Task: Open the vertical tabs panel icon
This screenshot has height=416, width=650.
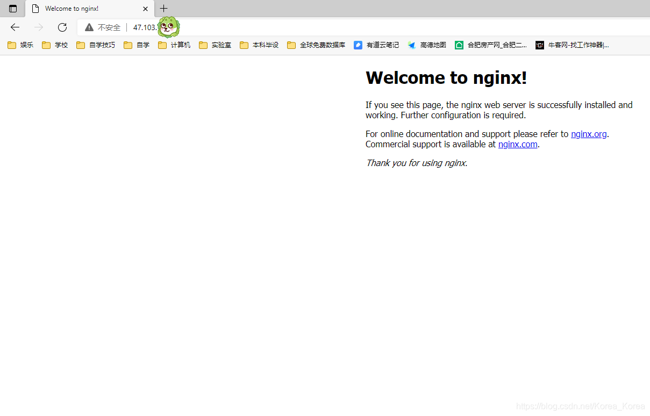Action: click(13, 9)
